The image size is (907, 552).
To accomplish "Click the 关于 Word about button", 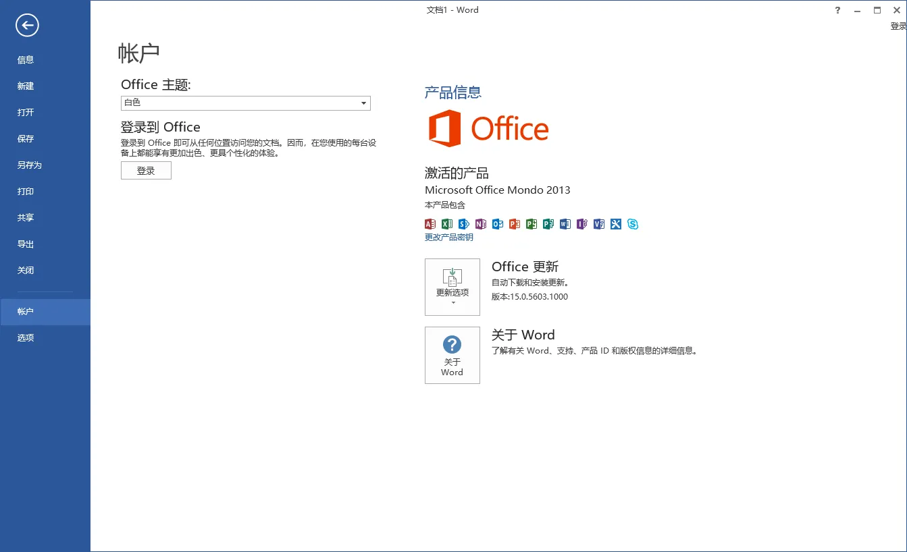I will click(x=452, y=355).
